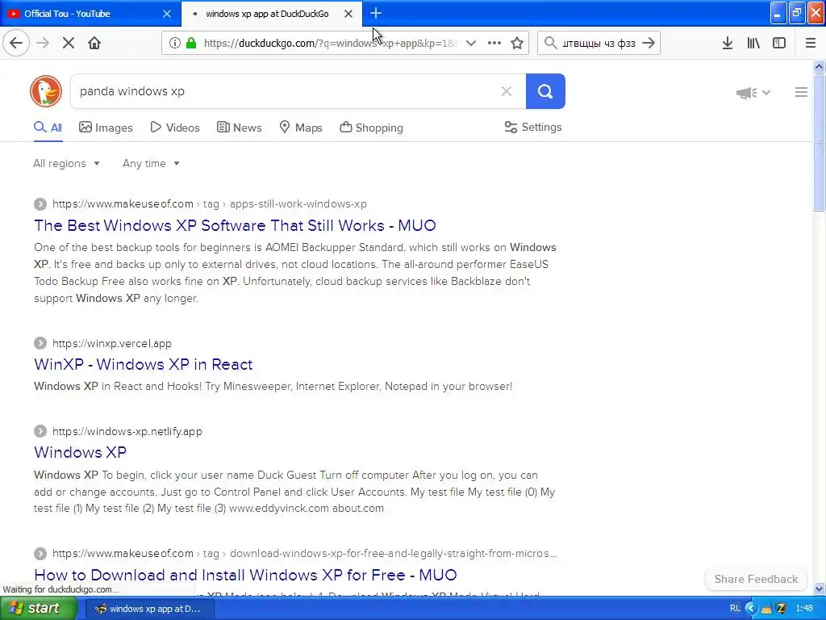Screen dimensions: 826x620
Task: Open WinXP - Windows XP in React link
Action: (144, 364)
